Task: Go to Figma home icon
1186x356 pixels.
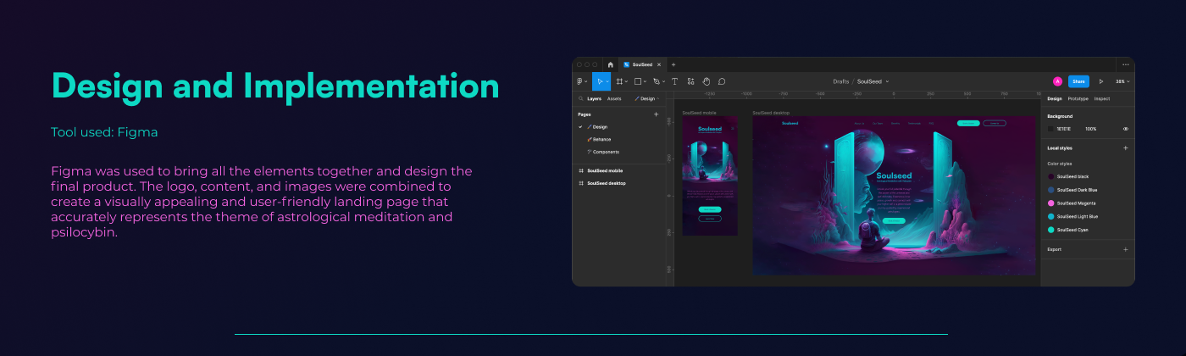Action: (610, 64)
